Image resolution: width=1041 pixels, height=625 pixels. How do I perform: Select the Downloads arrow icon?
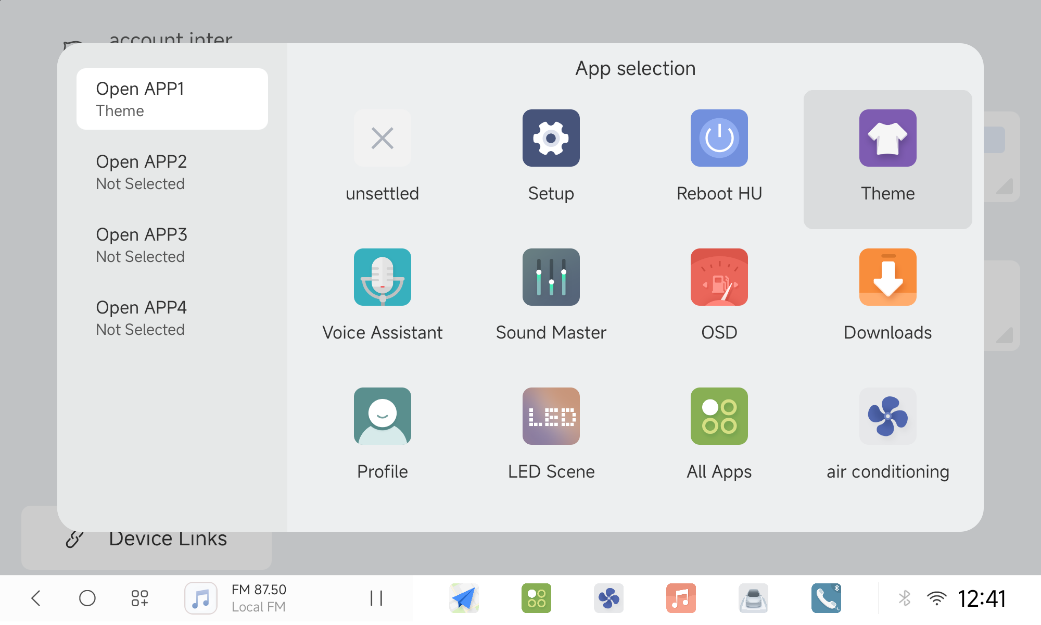pyautogui.click(x=887, y=277)
